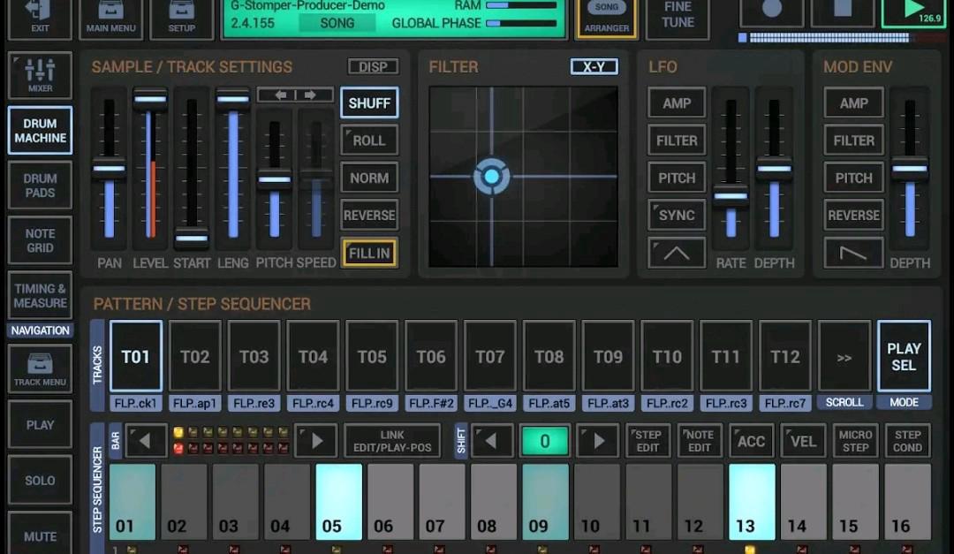
Task: Open the Mixer panel
Action: pyautogui.click(x=39, y=75)
